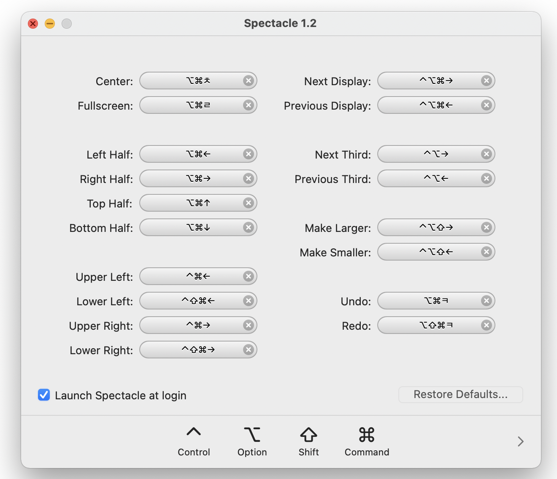Screen dimensions: 557x479
Task: Close the Spectacle window with red button
Action: [x=33, y=24]
